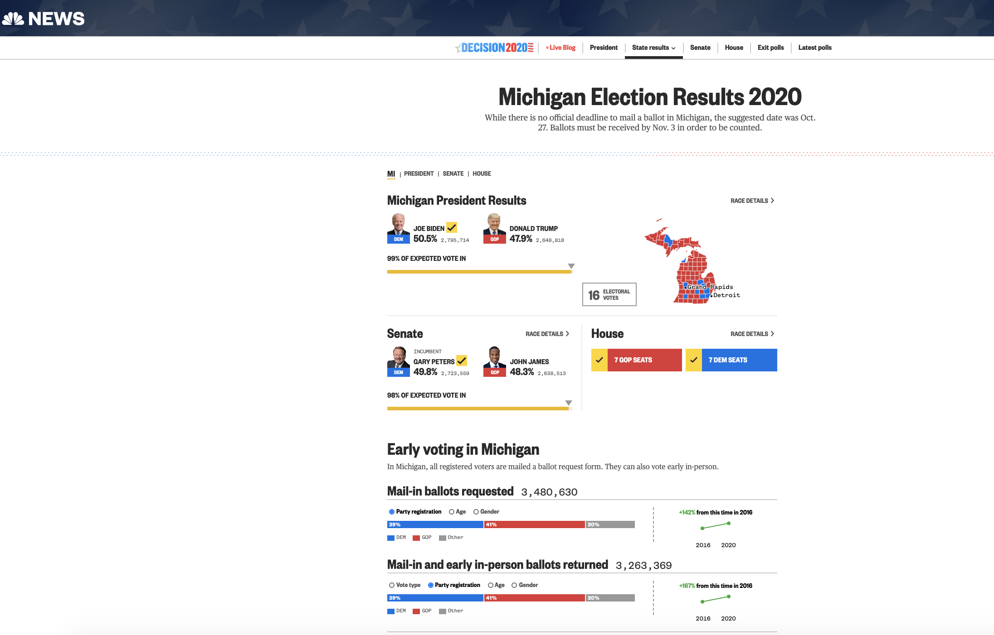Click Other legend swatch under returned bar
This screenshot has height=635, width=994.
[x=443, y=611]
